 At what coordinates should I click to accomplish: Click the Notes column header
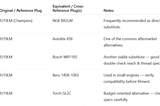[109, 11]
